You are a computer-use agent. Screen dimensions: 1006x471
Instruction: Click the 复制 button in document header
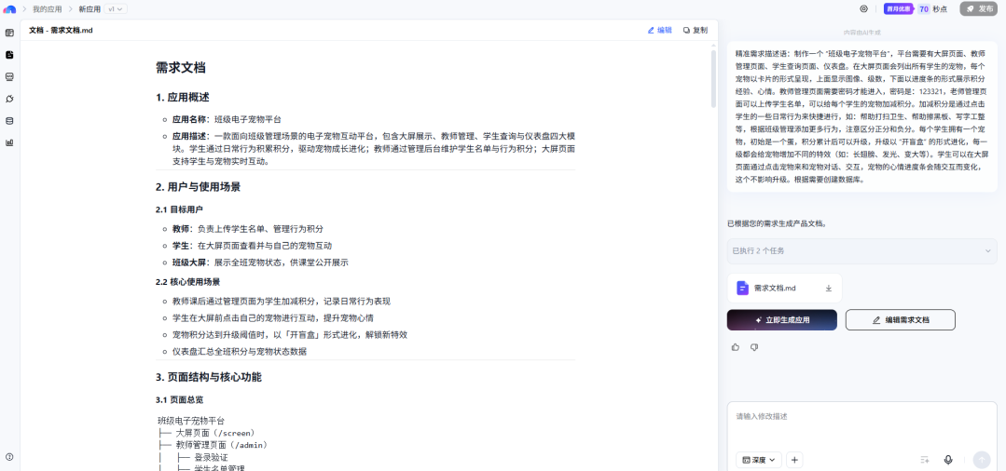tap(696, 30)
